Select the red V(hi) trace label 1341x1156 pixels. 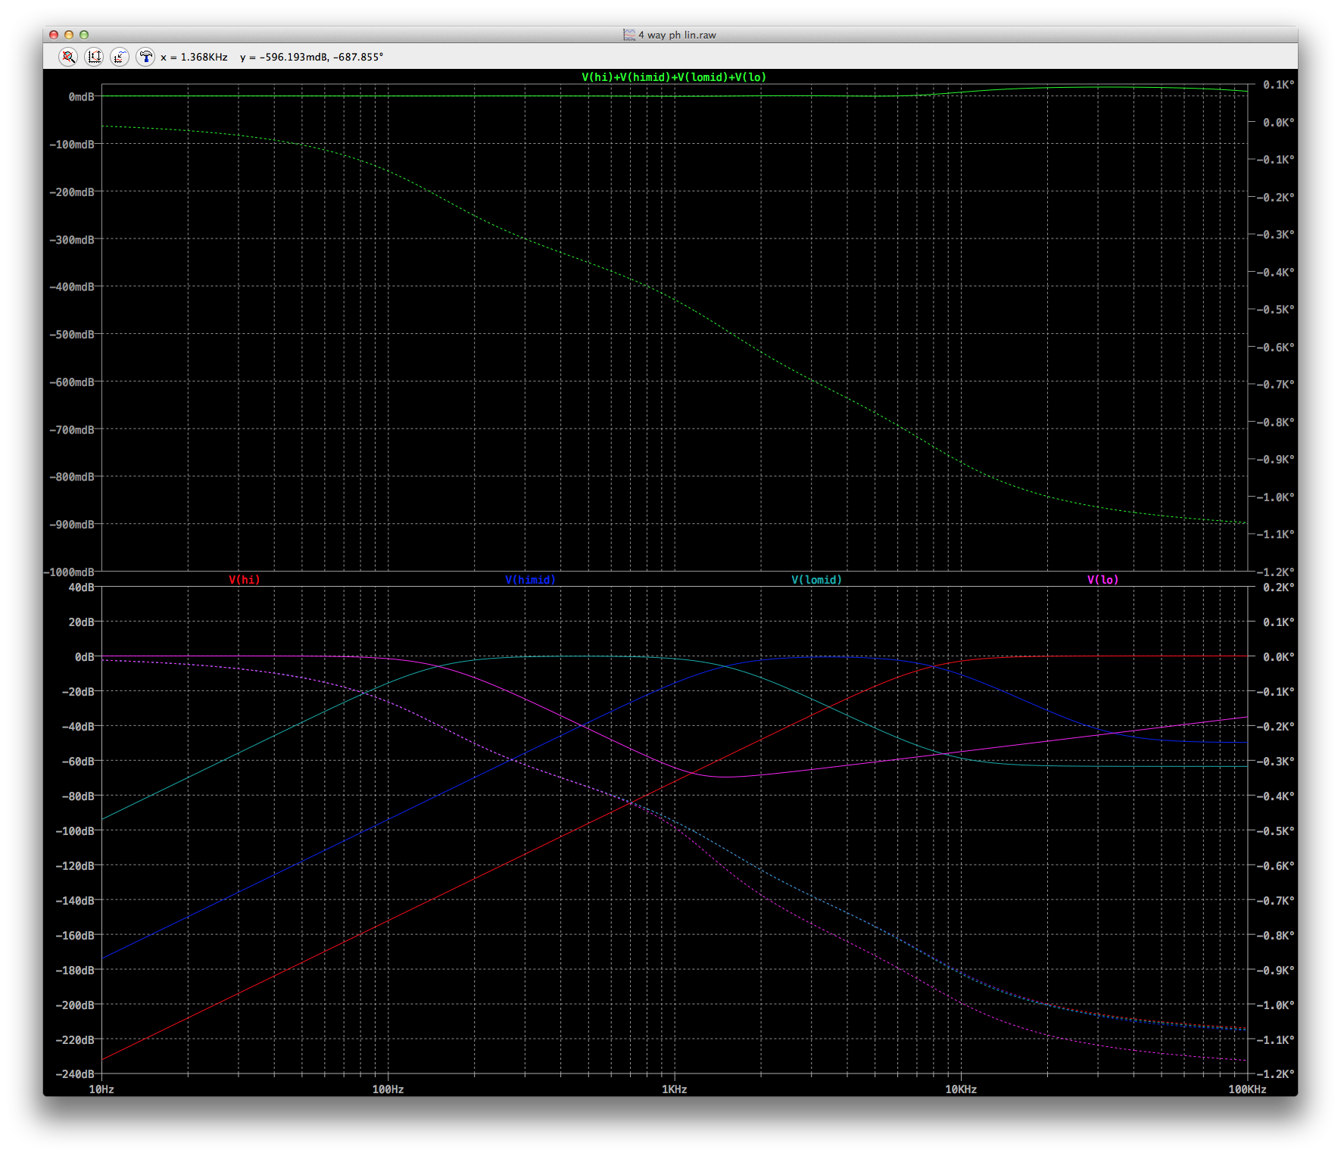(x=245, y=580)
